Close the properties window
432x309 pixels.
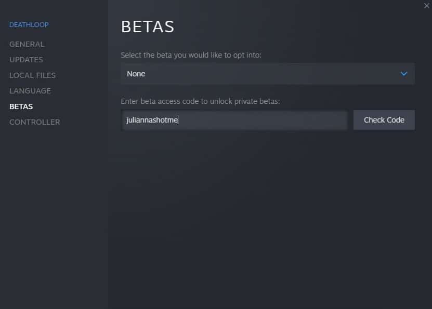click(426, 6)
